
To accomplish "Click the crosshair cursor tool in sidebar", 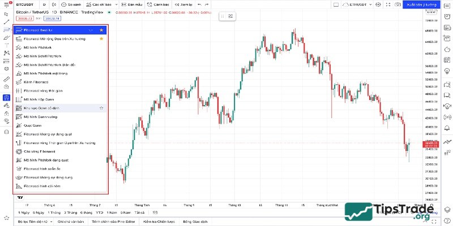I will point(6,14).
